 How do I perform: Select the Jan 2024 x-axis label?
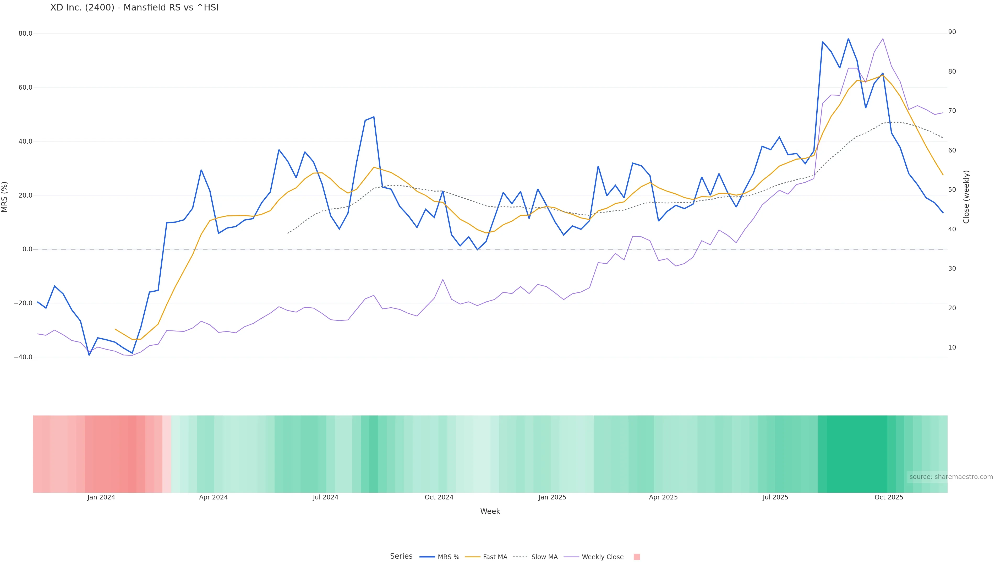pyautogui.click(x=101, y=497)
